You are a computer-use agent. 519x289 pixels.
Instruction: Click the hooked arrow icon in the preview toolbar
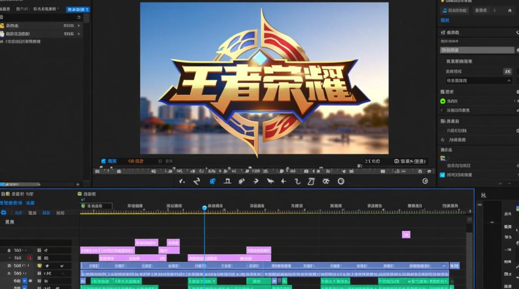coord(297,181)
